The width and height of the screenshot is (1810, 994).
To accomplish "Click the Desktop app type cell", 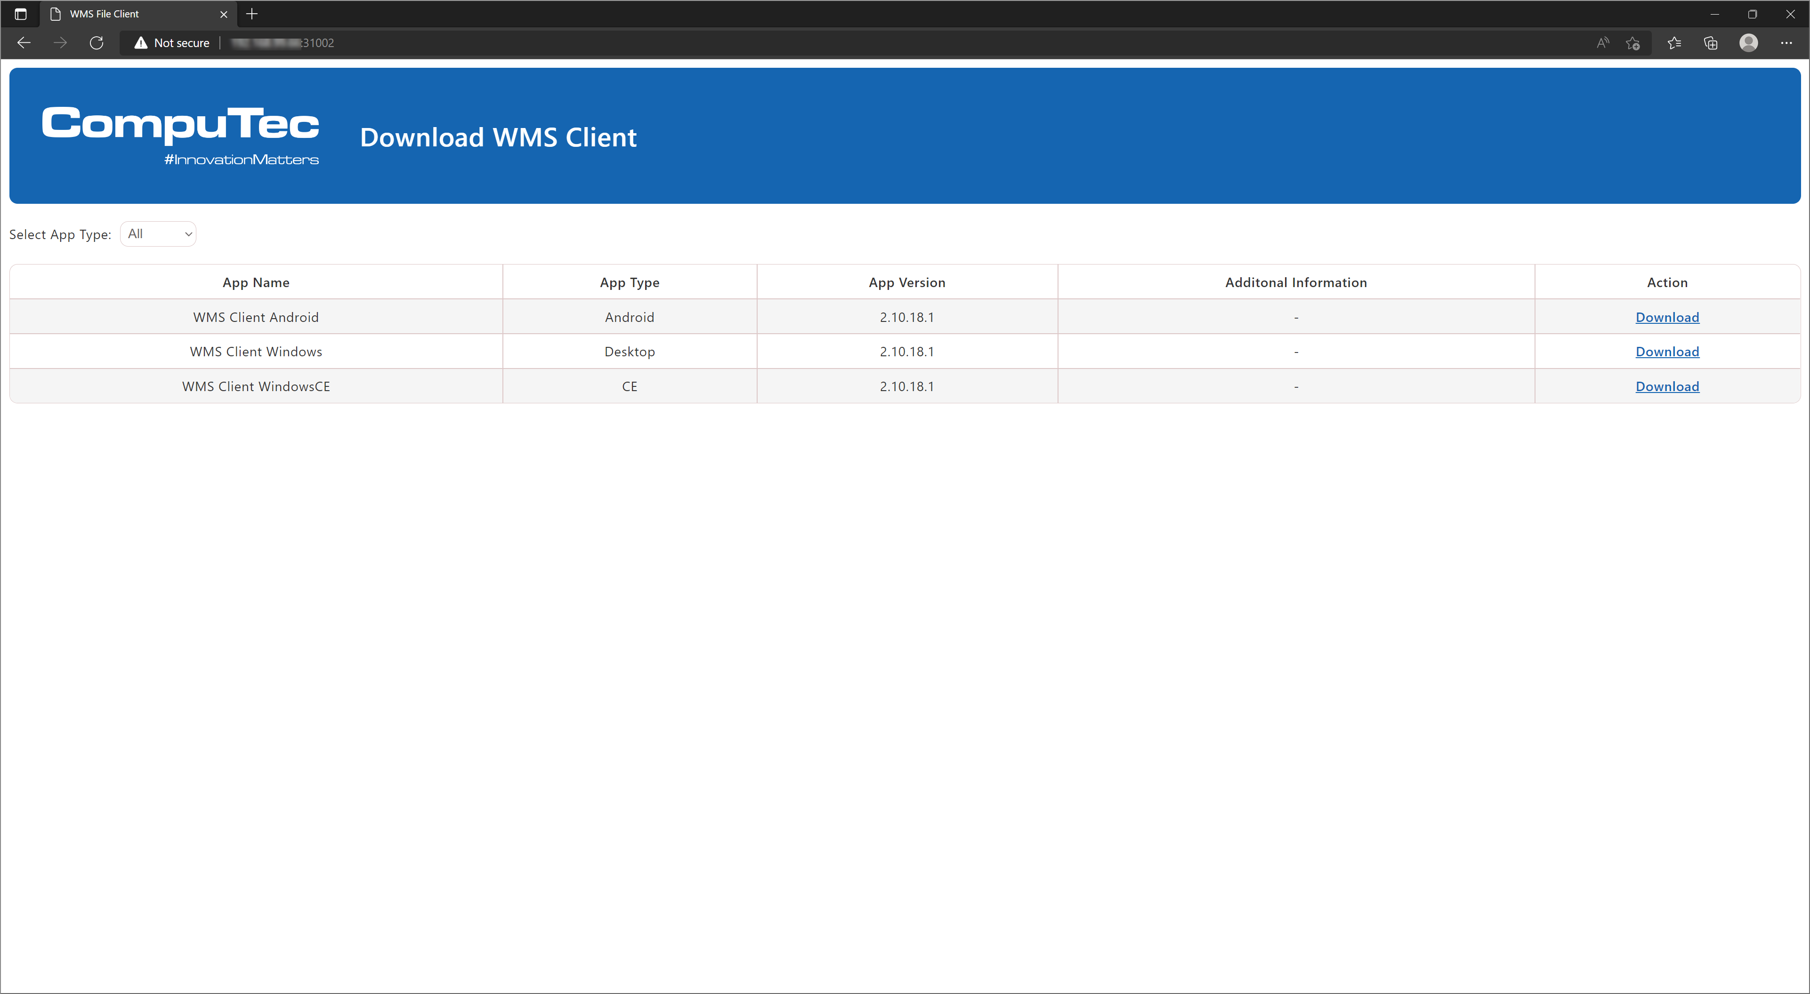I will (630, 351).
